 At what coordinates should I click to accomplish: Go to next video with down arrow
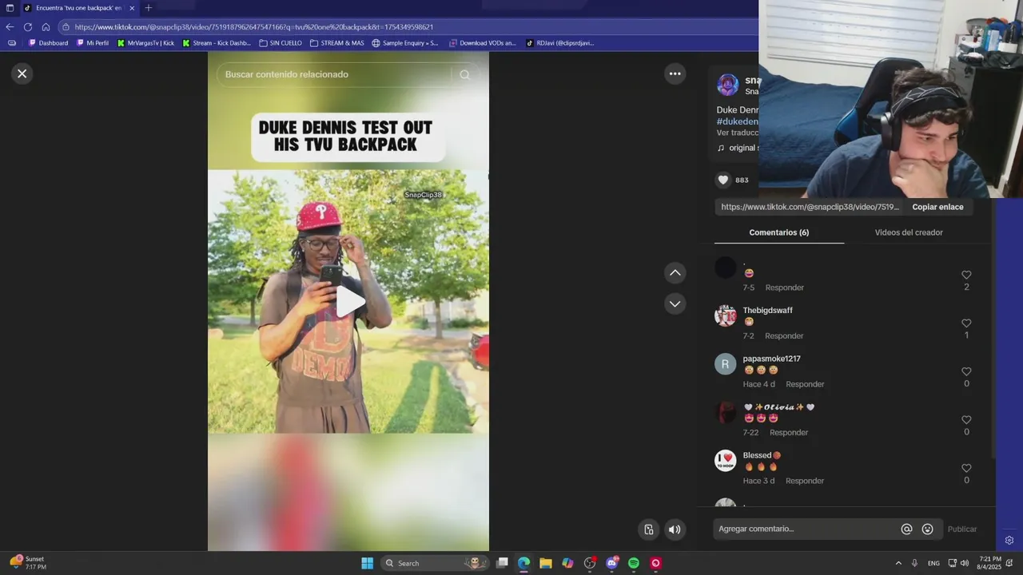675,303
